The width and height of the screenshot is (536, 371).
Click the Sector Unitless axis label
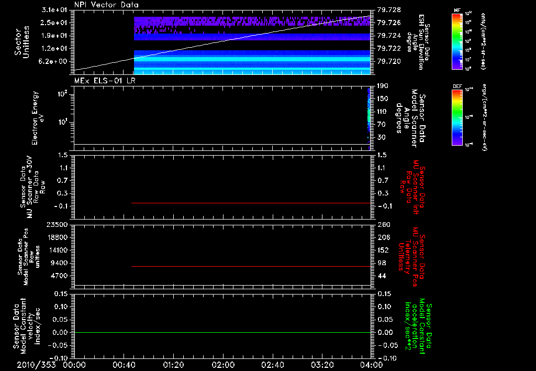pyautogui.click(x=21, y=42)
